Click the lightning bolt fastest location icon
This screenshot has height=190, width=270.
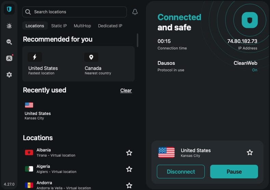35,57
